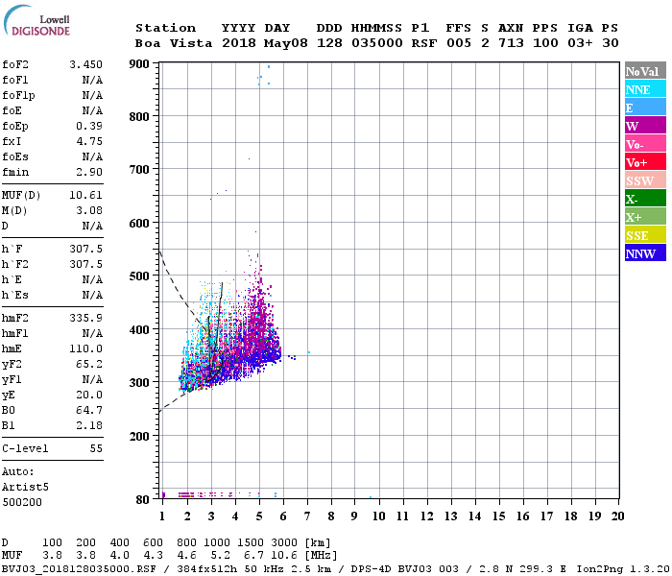Click the Vo- pink legend swatch
Viewport: 672px width, 576px height.
(645, 144)
